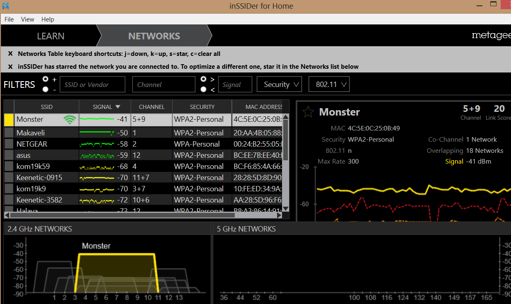511x304 pixels.
Task: Dismiss the keyboard shortcuts tip with X
Action: pos(10,54)
